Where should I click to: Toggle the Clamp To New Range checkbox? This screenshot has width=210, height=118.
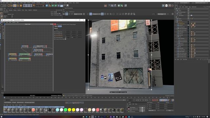point(66,39)
